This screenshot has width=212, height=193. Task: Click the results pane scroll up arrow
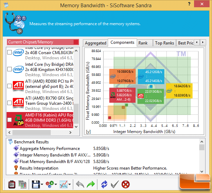pyautogui.click(x=202, y=142)
